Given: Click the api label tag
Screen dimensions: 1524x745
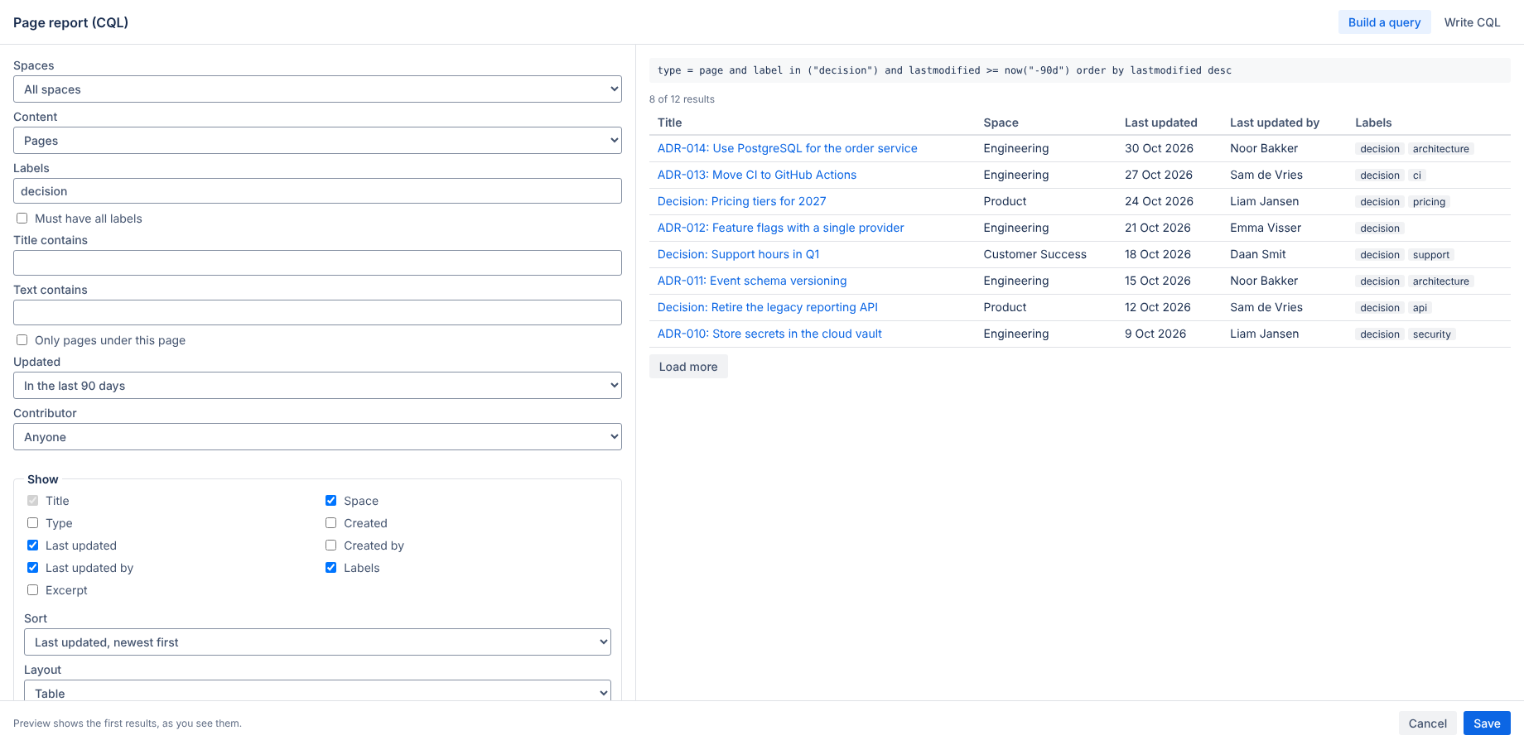Looking at the screenshot, I should click(1420, 308).
